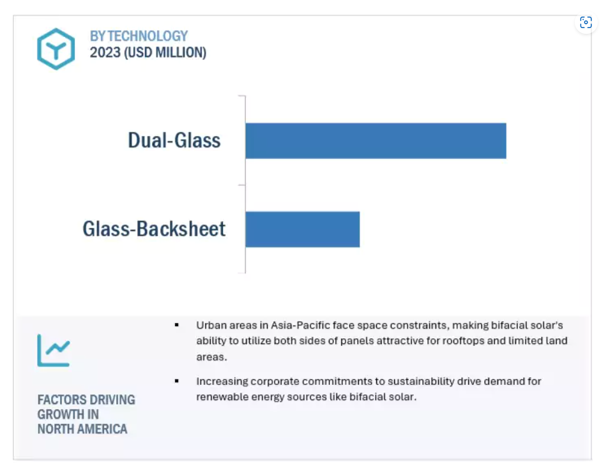This screenshot has width=608, height=473.
Task: Select the Dual-Glass bar
Action: [376, 140]
